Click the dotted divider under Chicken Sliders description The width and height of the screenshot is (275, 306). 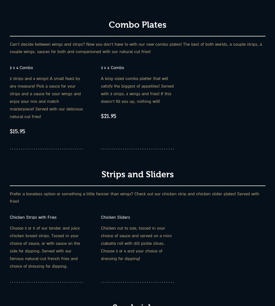pyautogui.click(x=137, y=282)
